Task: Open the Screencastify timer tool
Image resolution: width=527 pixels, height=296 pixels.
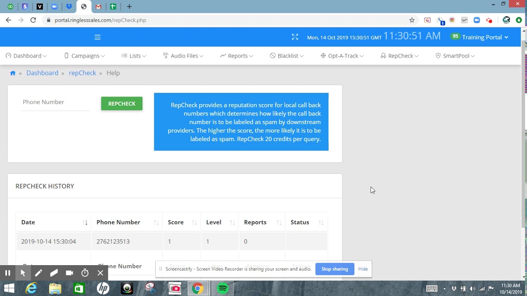Action: [85, 273]
